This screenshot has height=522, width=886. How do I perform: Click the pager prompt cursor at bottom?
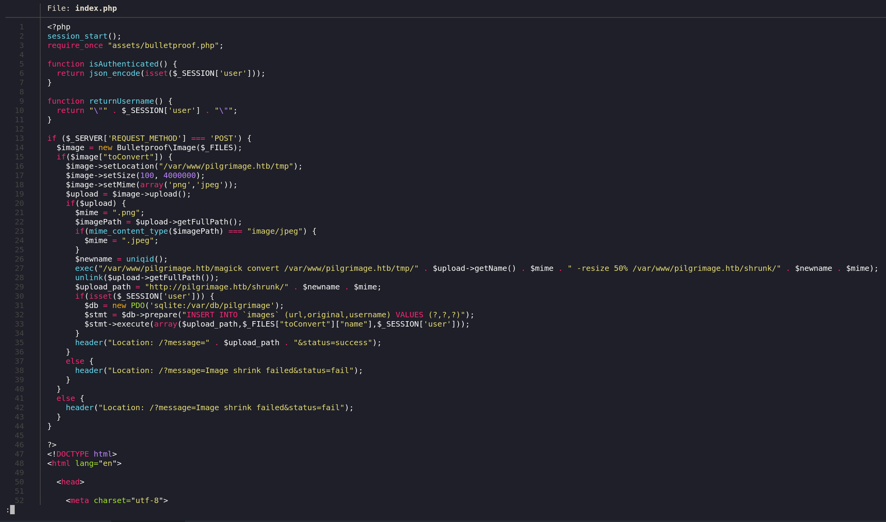click(x=12, y=510)
